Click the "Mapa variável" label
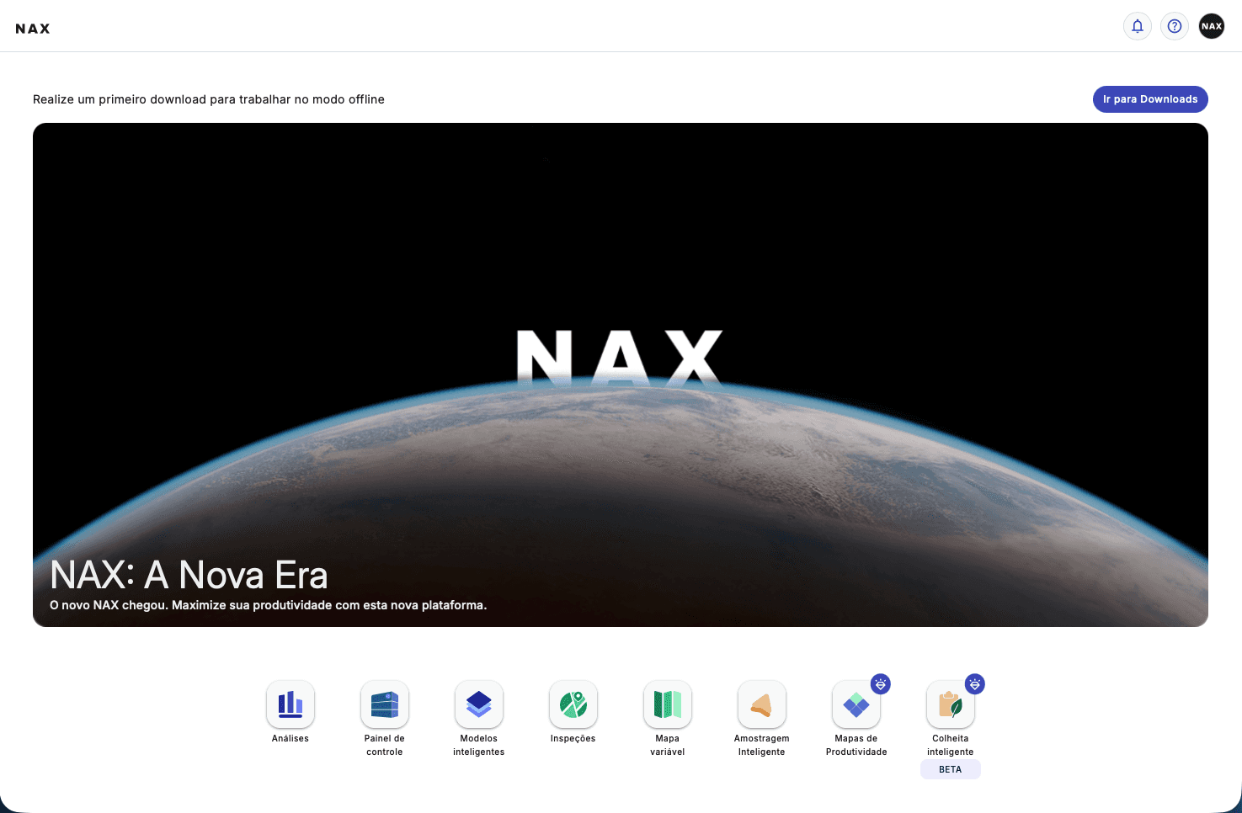This screenshot has height=813, width=1242. tap(668, 745)
